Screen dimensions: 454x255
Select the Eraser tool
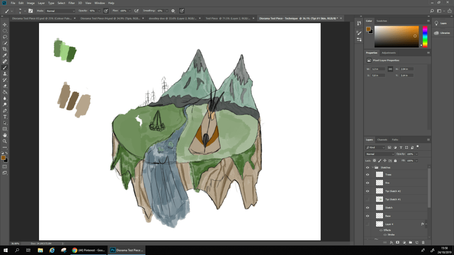pyautogui.click(x=5, y=86)
